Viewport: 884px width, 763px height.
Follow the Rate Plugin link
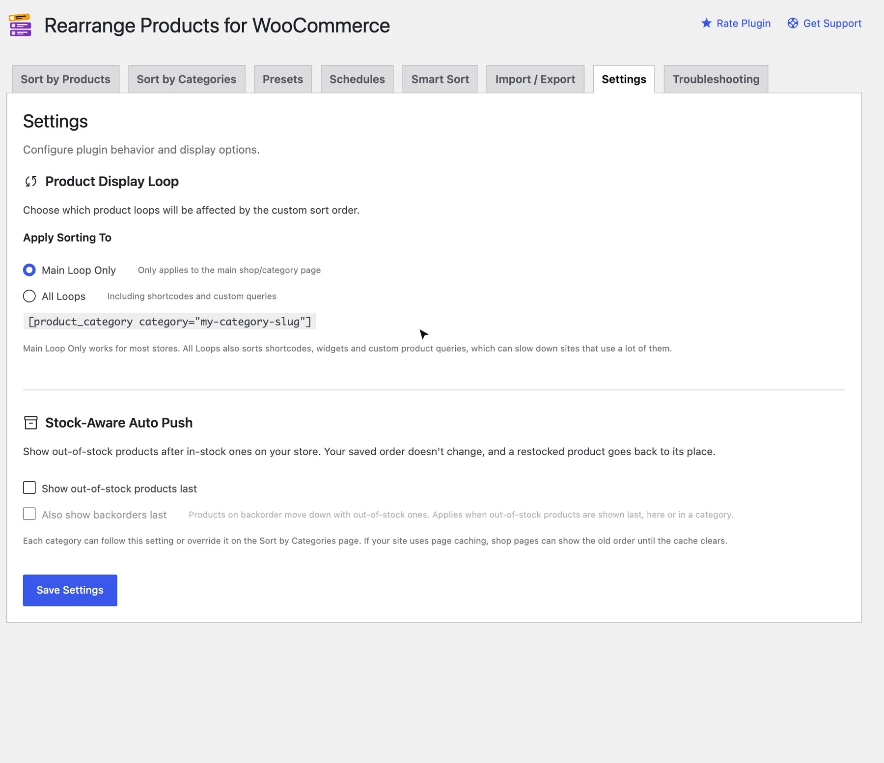(736, 23)
